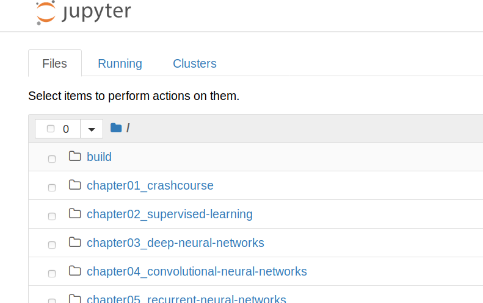This screenshot has width=483, height=303.
Task: Click the root path slash breadcrumb
Action: click(x=128, y=128)
